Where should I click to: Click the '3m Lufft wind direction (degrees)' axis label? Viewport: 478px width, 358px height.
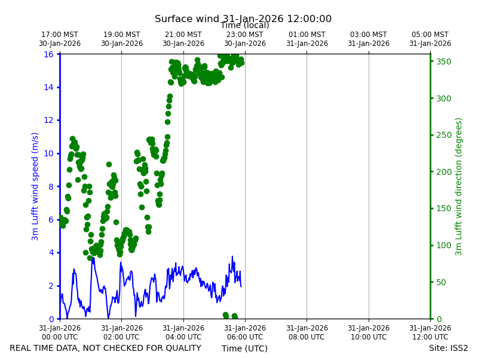coord(458,186)
